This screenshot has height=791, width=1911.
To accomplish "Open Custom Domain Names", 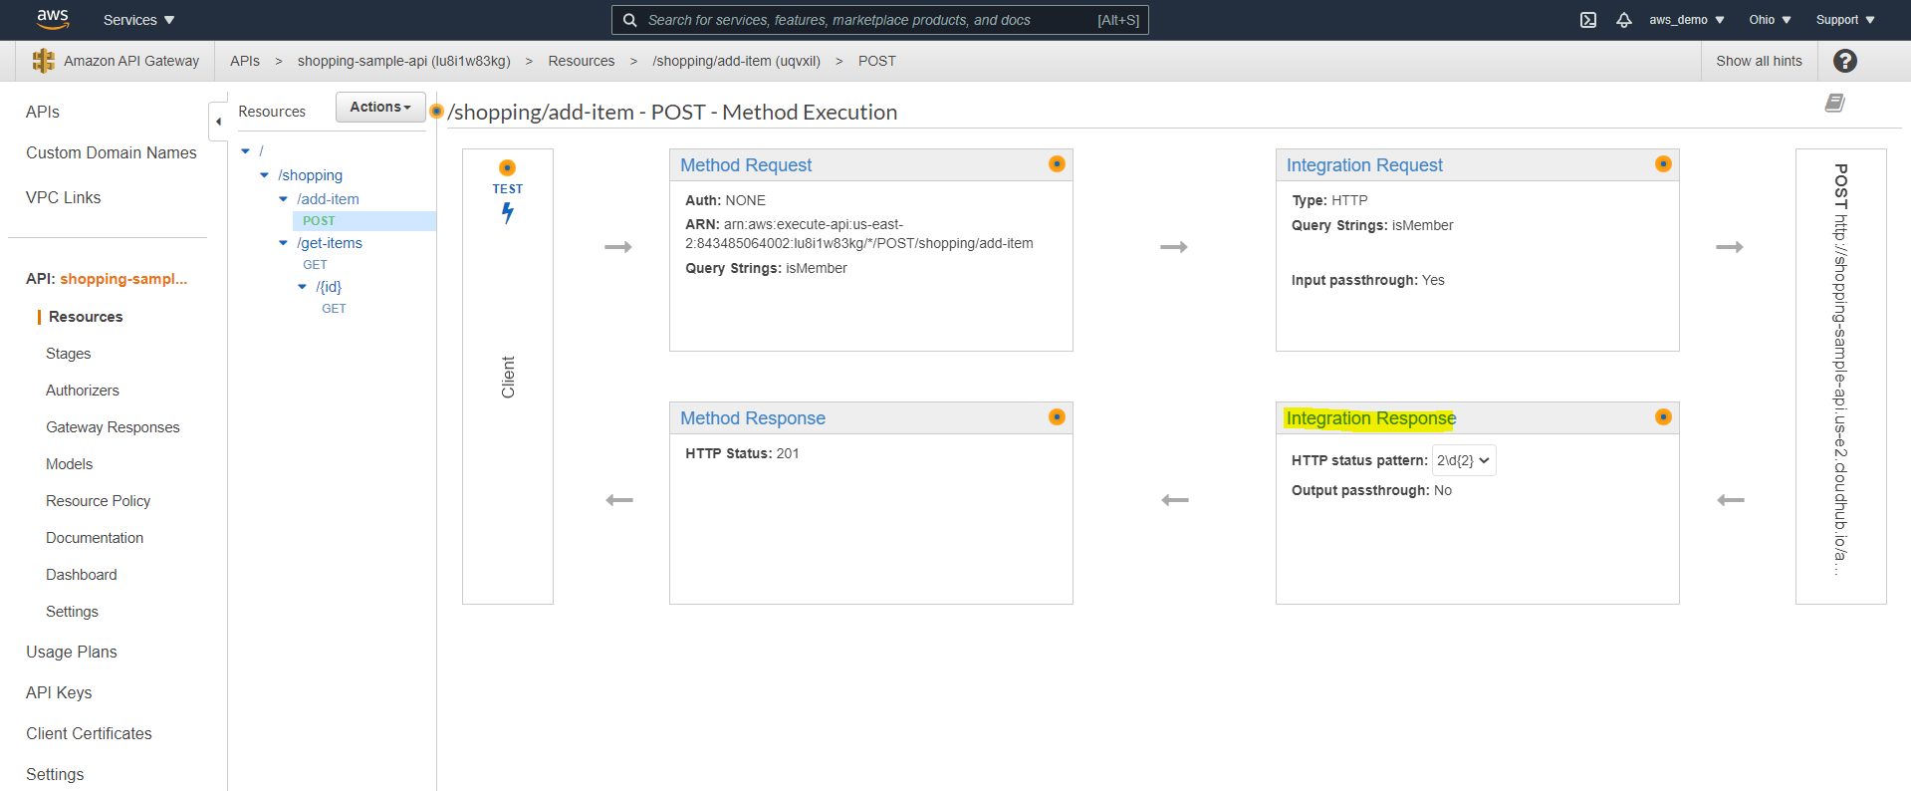I will pos(112,152).
